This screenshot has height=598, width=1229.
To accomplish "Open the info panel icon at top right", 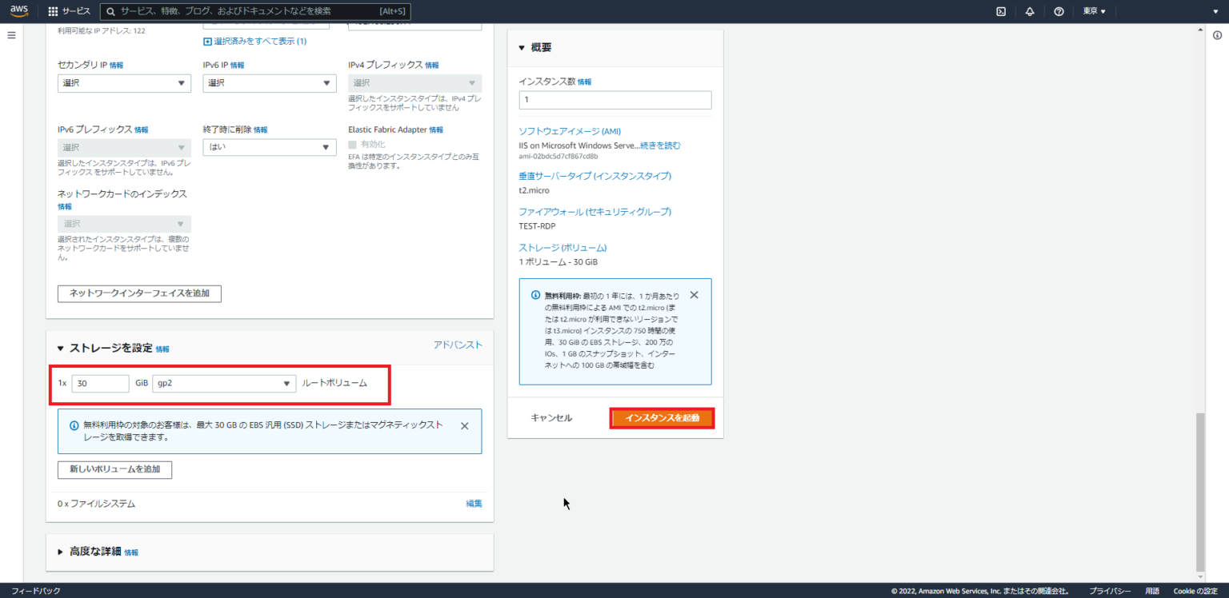I will pyautogui.click(x=1218, y=34).
